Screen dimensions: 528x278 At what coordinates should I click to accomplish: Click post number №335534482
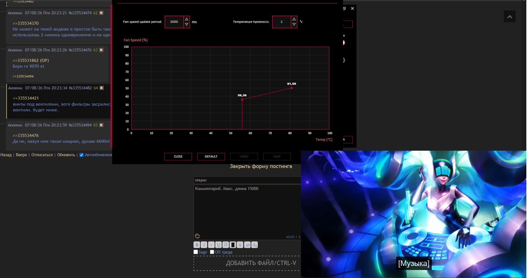tap(80, 88)
